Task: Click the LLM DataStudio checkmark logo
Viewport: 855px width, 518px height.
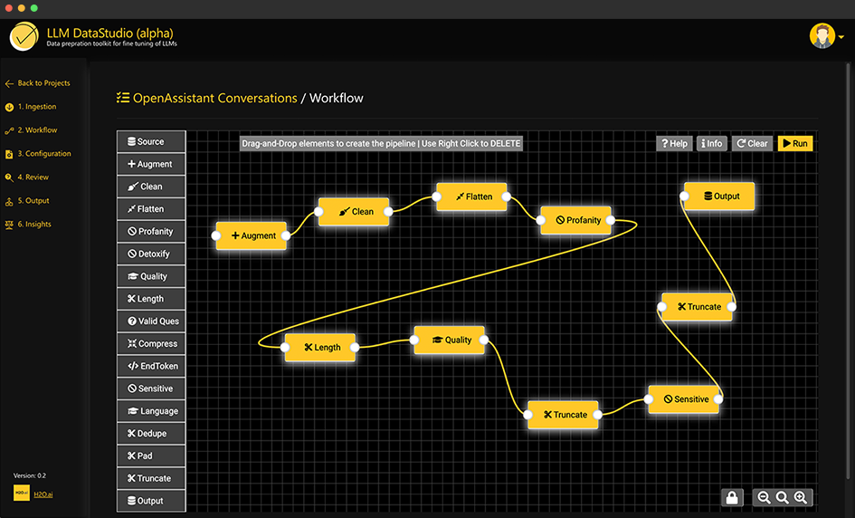Action: pos(24,36)
